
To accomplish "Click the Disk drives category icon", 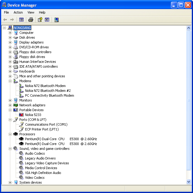I will point(16,37).
